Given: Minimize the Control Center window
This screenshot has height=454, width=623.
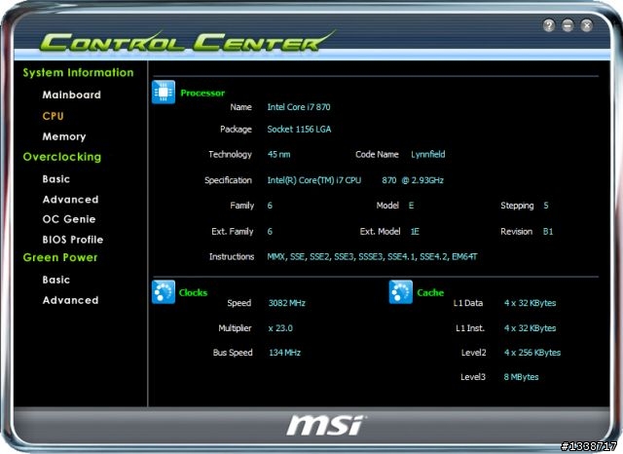Looking at the screenshot, I should click(568, 25).
